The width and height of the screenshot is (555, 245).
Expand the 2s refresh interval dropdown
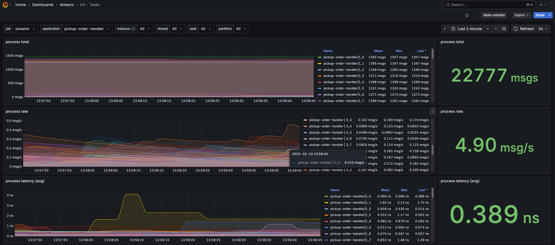[x=543, y=29]
